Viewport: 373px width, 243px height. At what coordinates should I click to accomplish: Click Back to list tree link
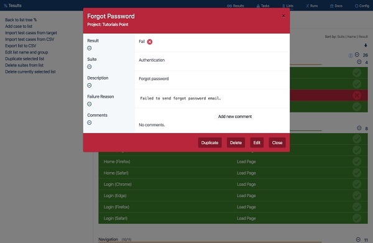point(21,20)
